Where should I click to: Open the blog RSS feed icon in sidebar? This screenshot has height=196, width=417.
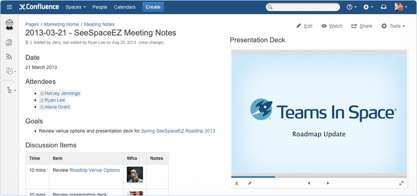click(9, 56)
